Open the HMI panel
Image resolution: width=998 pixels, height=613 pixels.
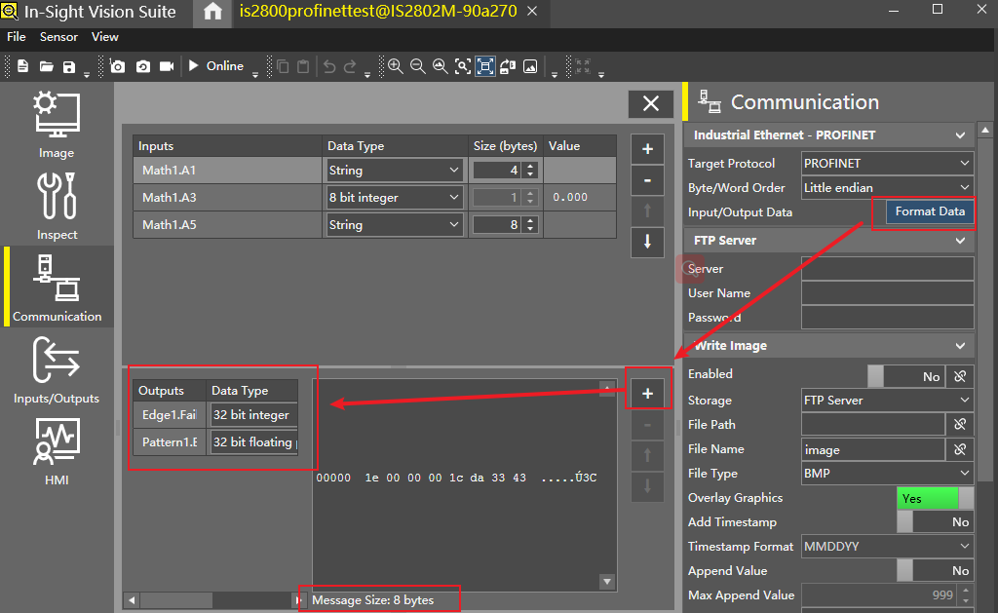tap(57, 451)
